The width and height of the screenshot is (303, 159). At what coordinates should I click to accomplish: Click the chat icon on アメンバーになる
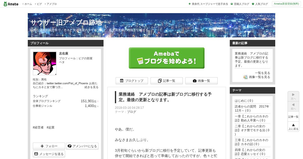click(69, 146)
